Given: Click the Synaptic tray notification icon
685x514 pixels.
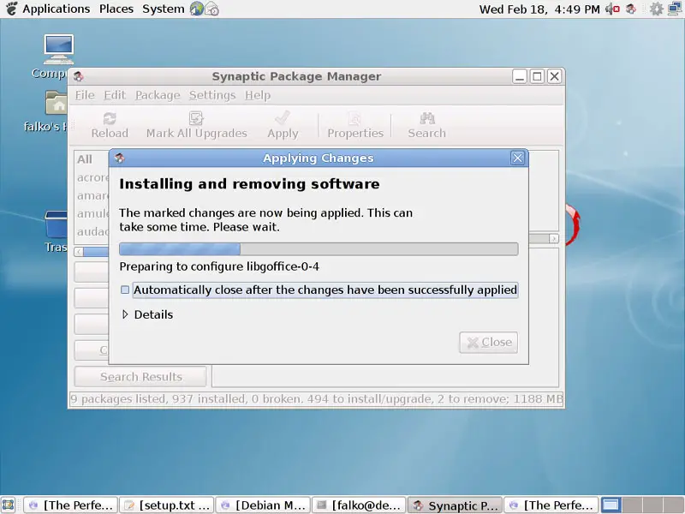Looking at the screenshot, I should click(x=631, y=9).
